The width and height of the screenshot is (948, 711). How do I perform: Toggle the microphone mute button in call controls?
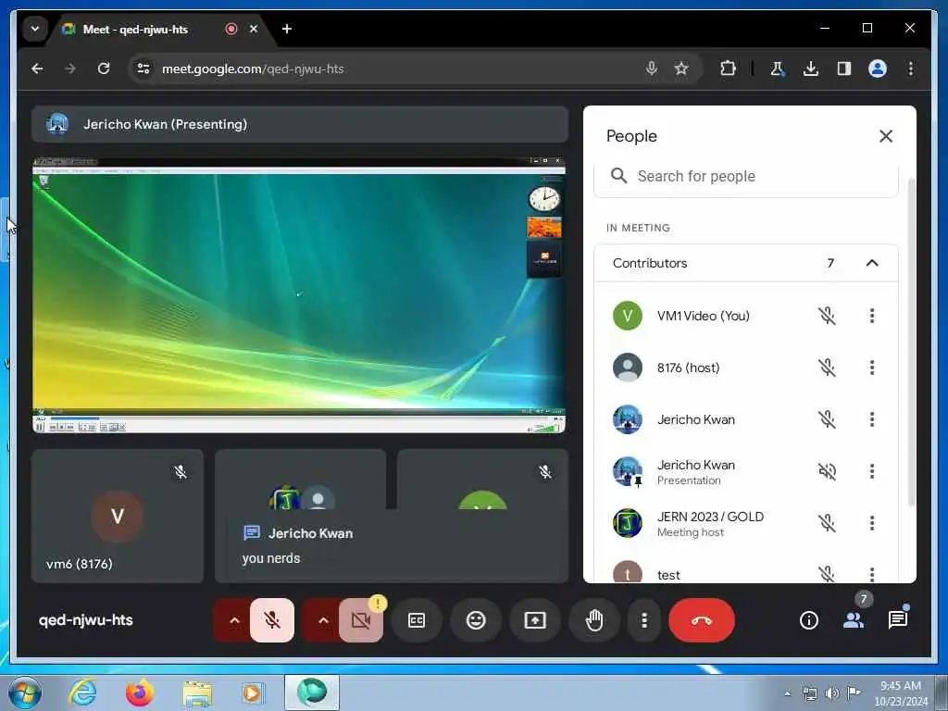(272, 620)
